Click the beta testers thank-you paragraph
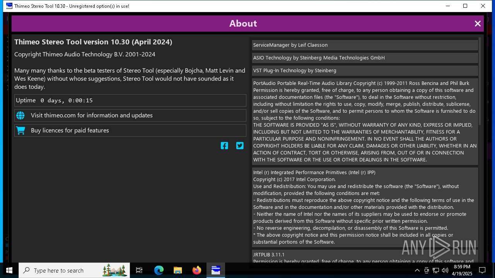This screenshot has height=278, width=495. [130, 79]
